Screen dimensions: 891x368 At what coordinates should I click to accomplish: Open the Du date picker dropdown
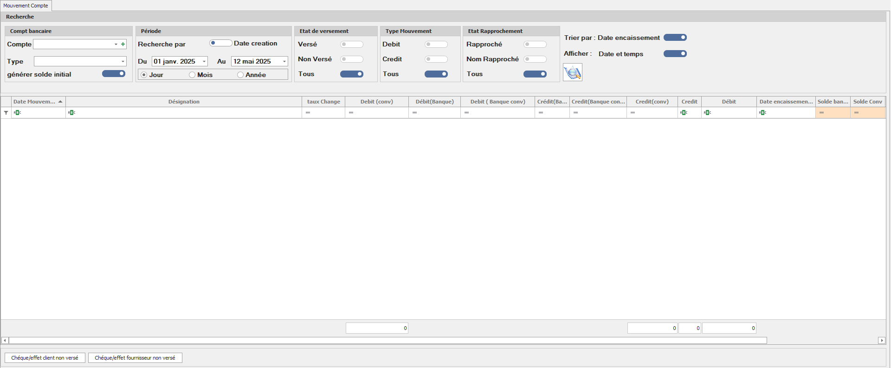point(204,61)
